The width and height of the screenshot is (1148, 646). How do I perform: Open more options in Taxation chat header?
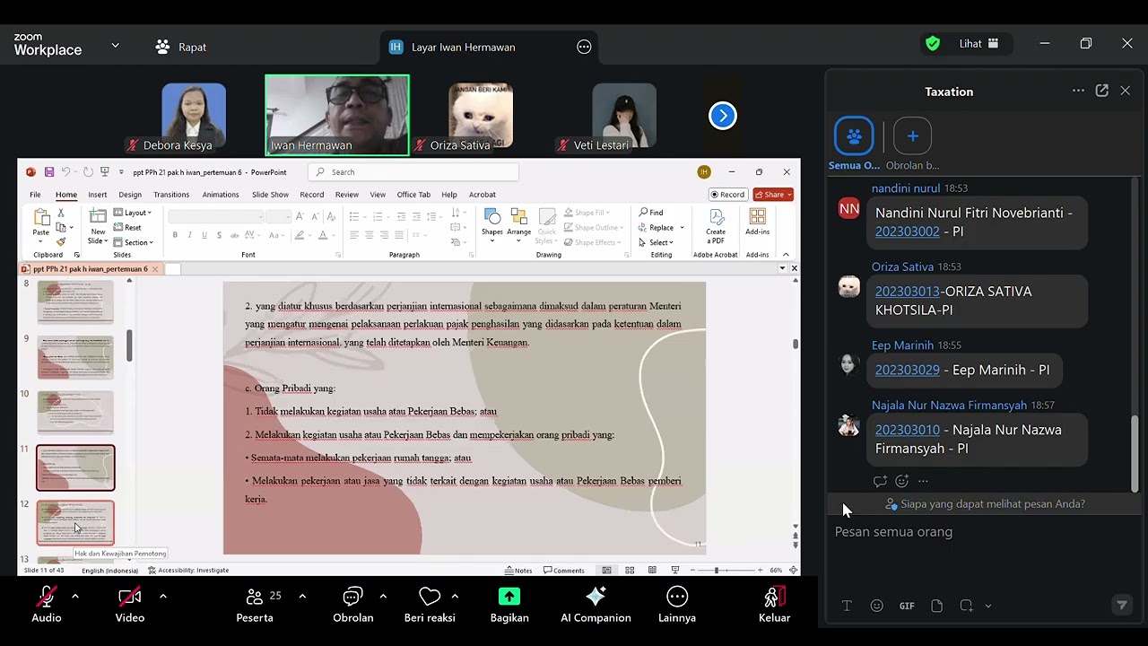(1078, 91)
